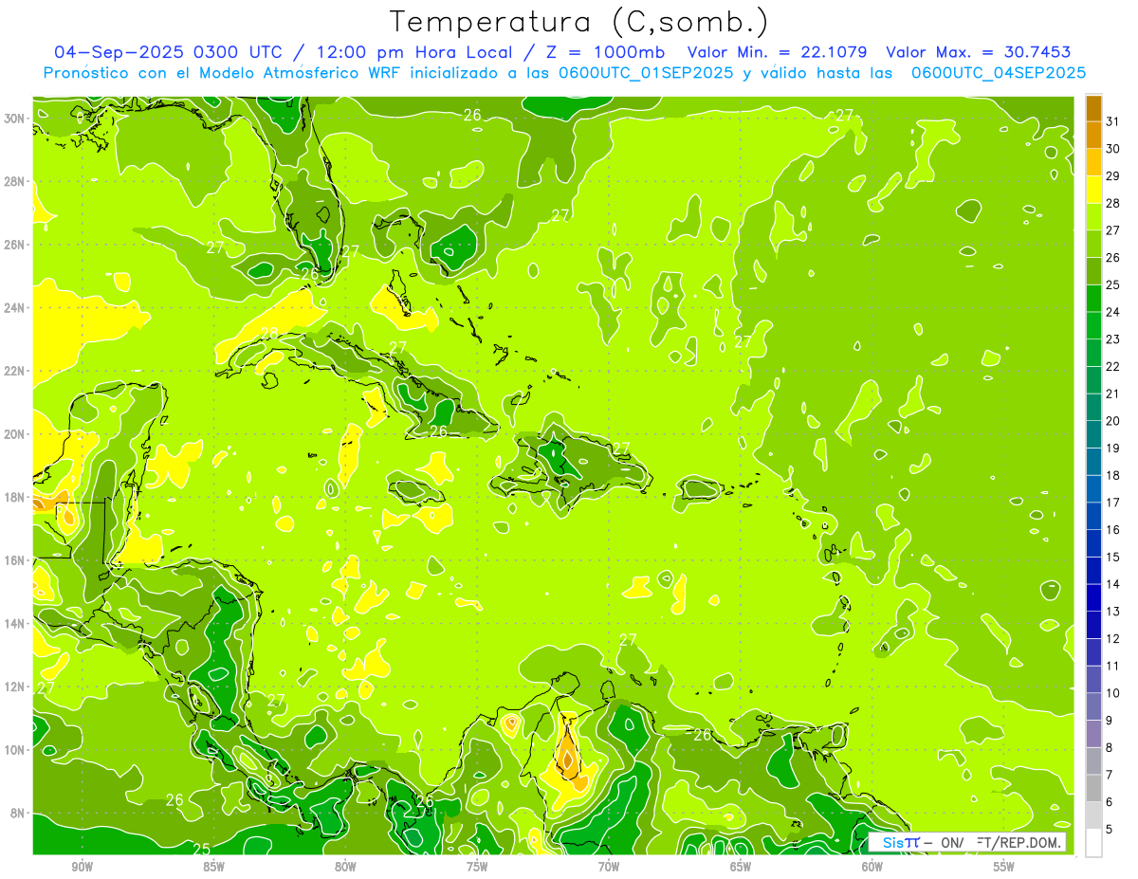This screenshot has width=1138, height=879.
Task: Pick the green legend band between 24 and 25
Action: pos(1093,298)
